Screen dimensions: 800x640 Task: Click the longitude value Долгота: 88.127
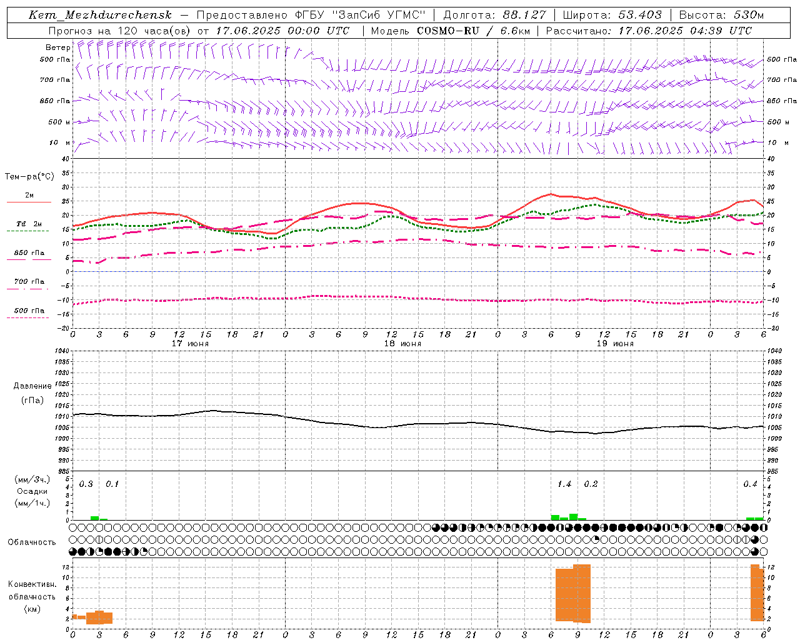point(494,15)
